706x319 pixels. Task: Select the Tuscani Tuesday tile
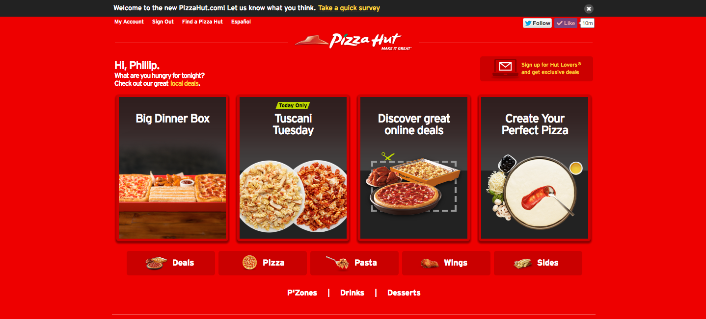[x=293, y=168]
